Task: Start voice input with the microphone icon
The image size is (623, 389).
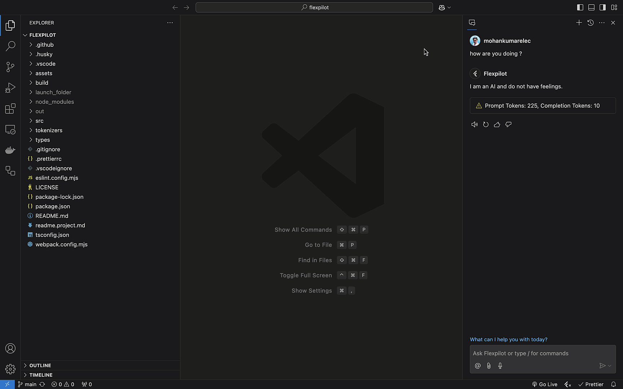Action: (x=500, y=366)
